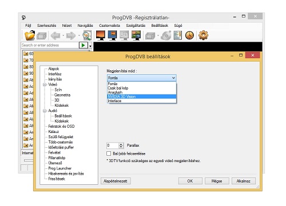The image size is (286, 206).
Task: Open the Beállítások menu
Action: (160, 26)
